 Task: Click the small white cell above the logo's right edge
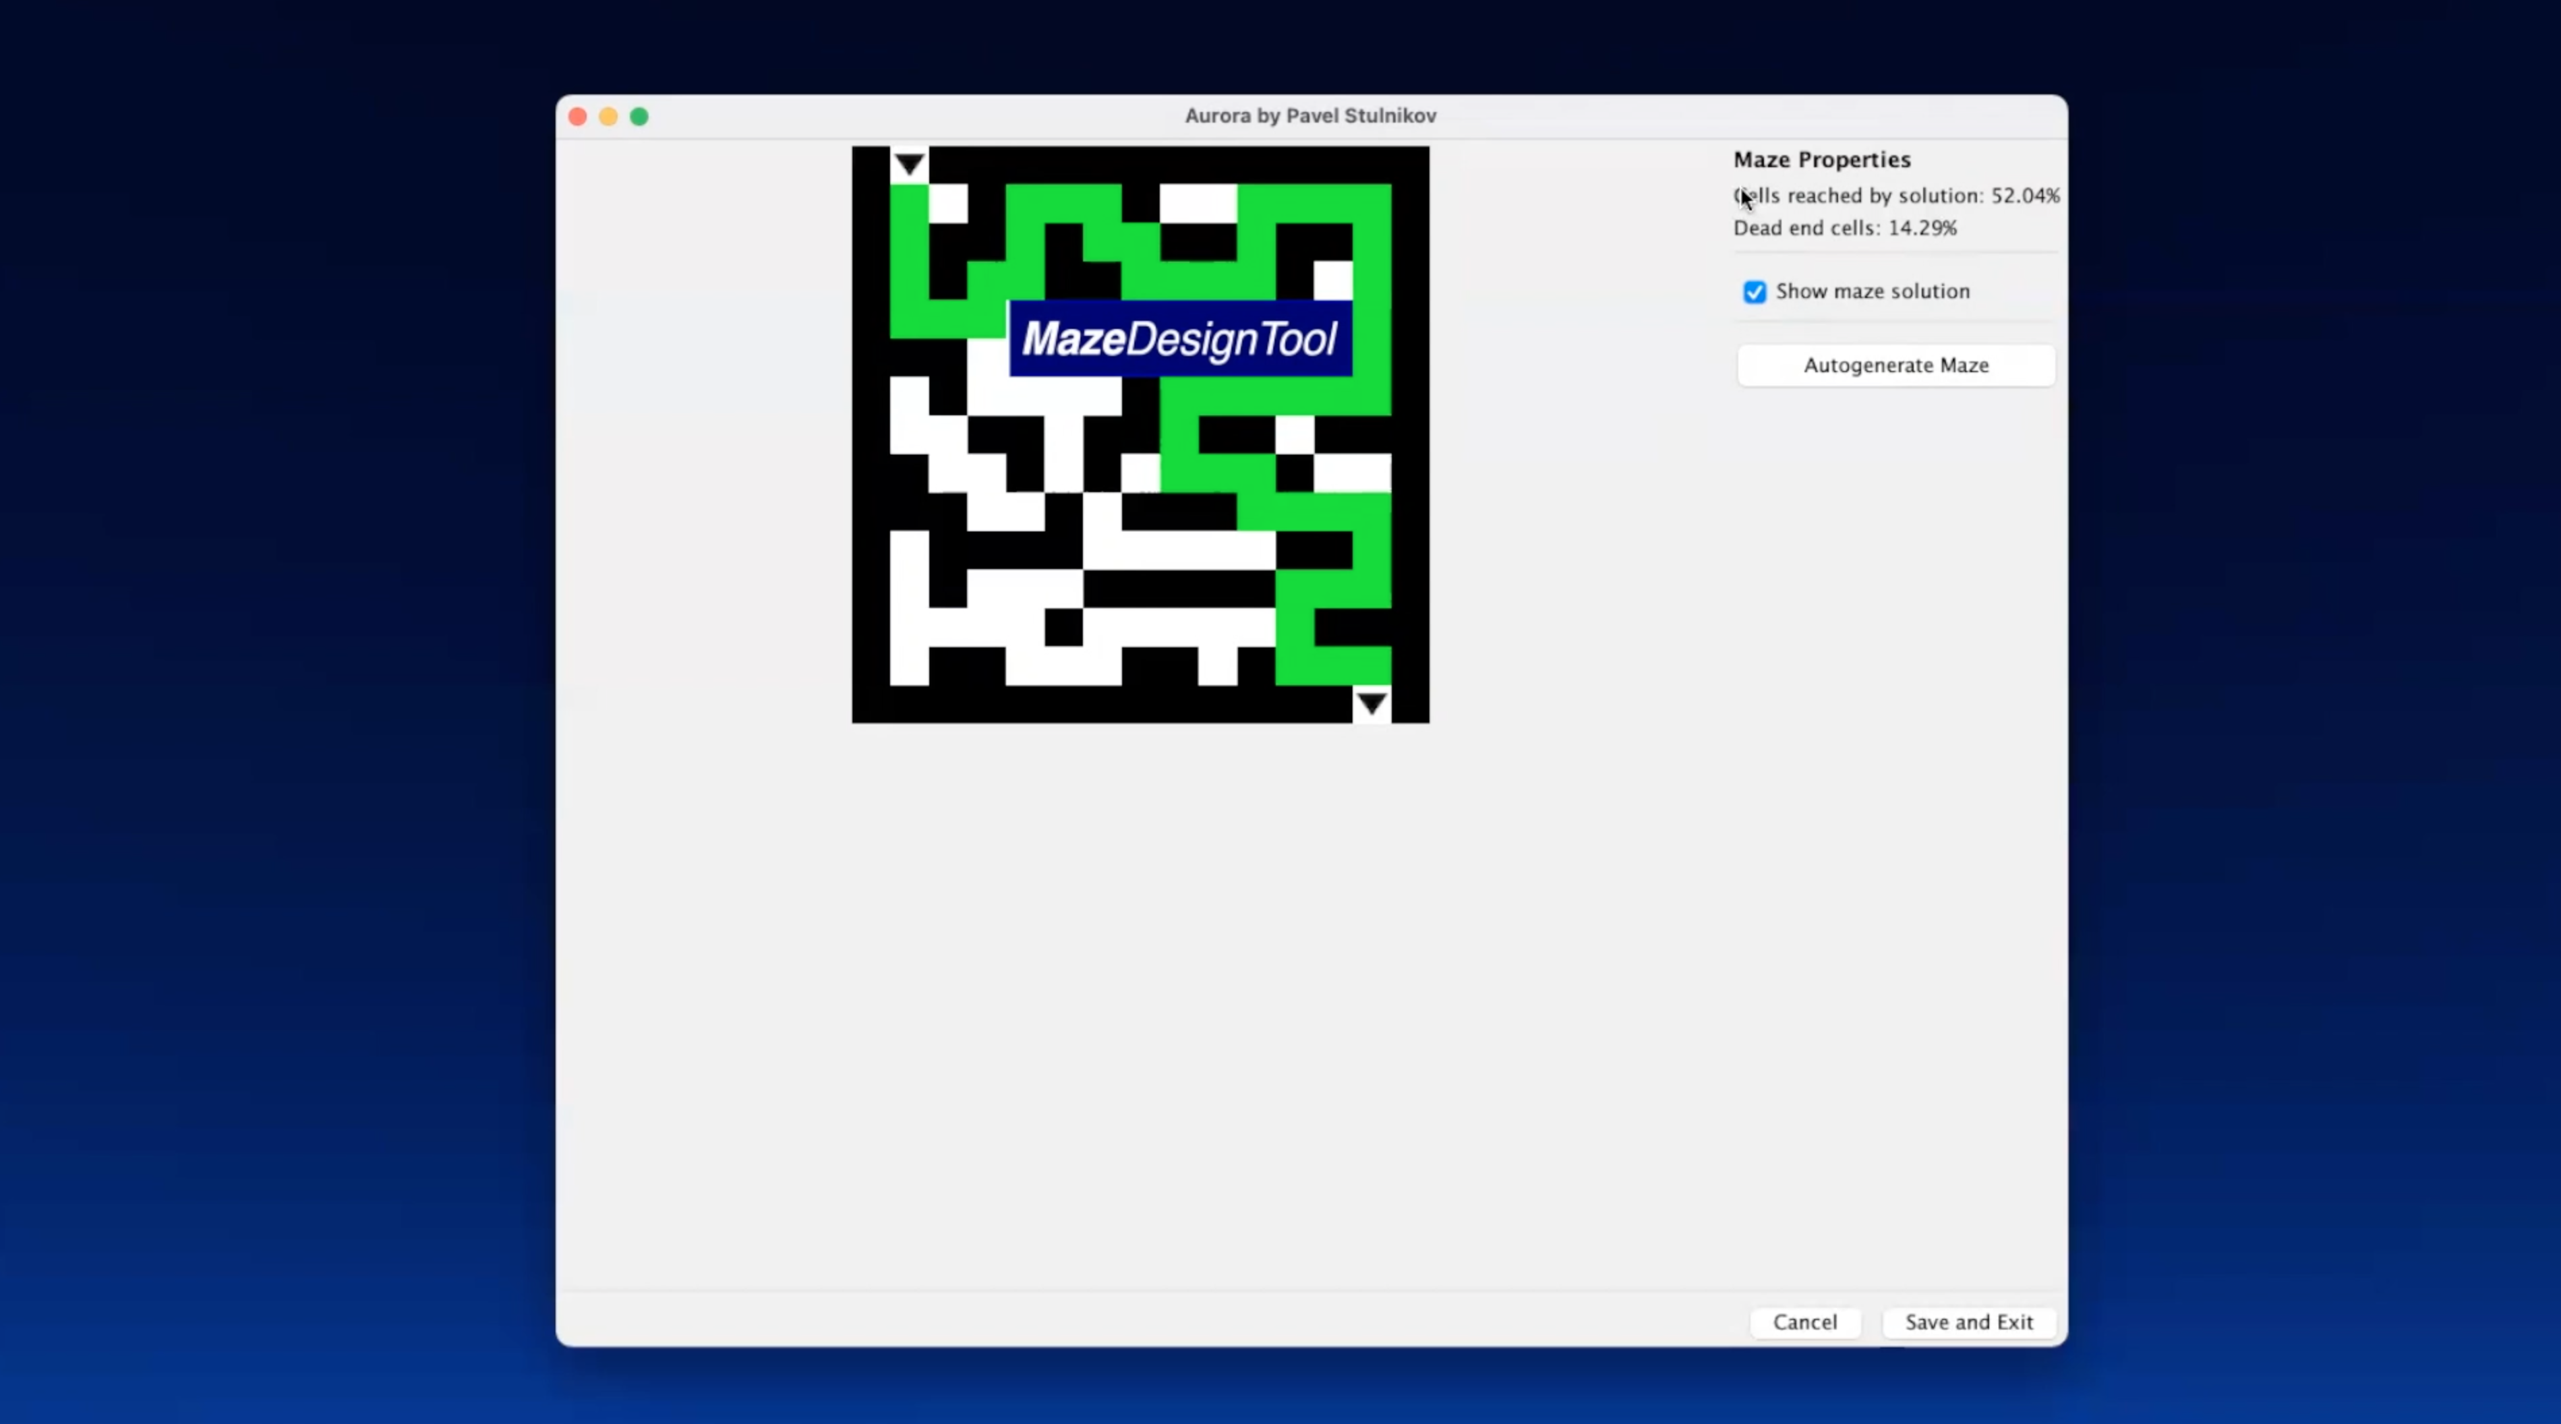click(x=1333, y=280)
